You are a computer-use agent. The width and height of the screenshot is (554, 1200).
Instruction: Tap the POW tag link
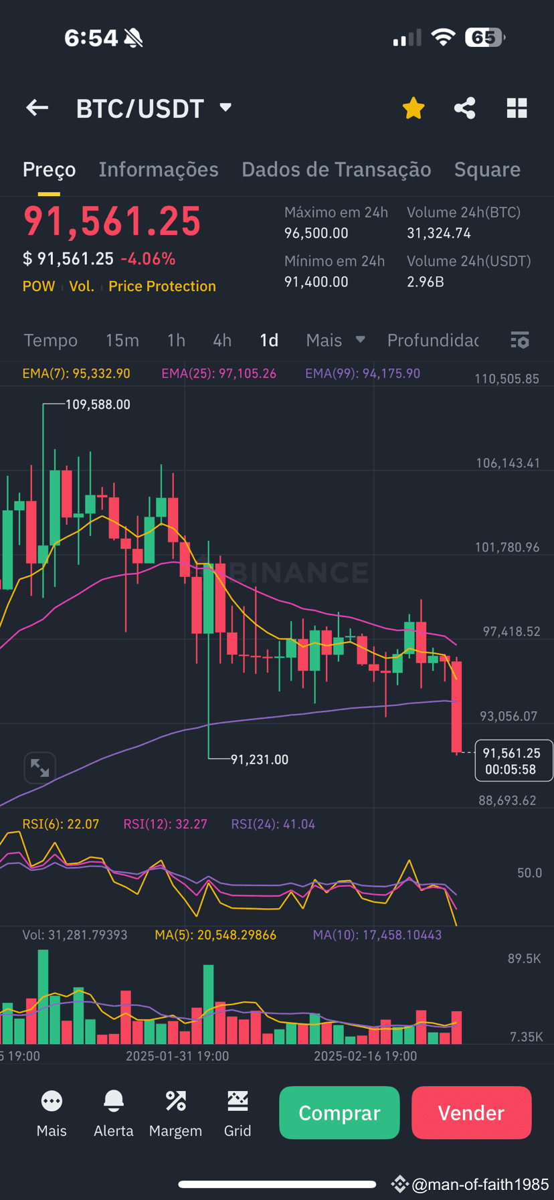39,286
